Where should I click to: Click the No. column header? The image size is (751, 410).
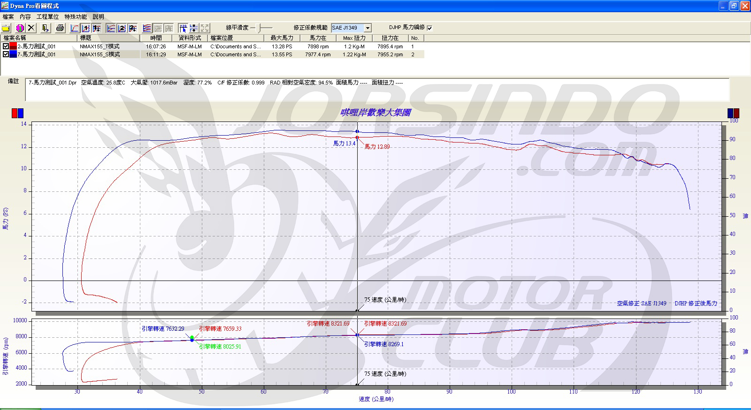416,38
